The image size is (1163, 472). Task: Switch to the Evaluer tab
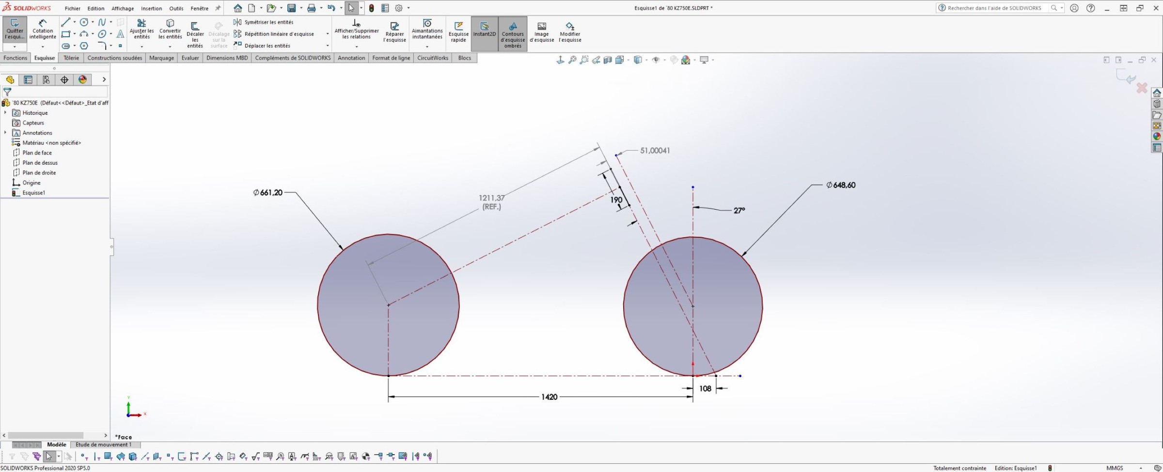[x=190, y=58]
